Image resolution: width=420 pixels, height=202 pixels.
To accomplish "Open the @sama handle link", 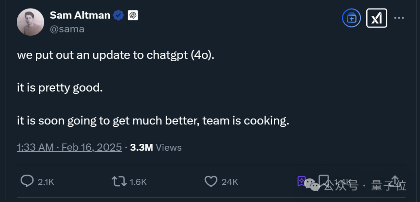I will point(67,29).
